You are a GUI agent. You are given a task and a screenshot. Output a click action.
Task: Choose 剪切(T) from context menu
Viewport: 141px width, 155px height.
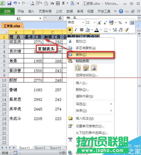[91, 41]
